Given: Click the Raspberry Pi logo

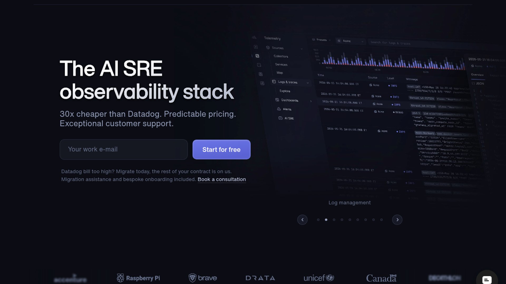Looking at the screenshot, I should tap(138, 278).
